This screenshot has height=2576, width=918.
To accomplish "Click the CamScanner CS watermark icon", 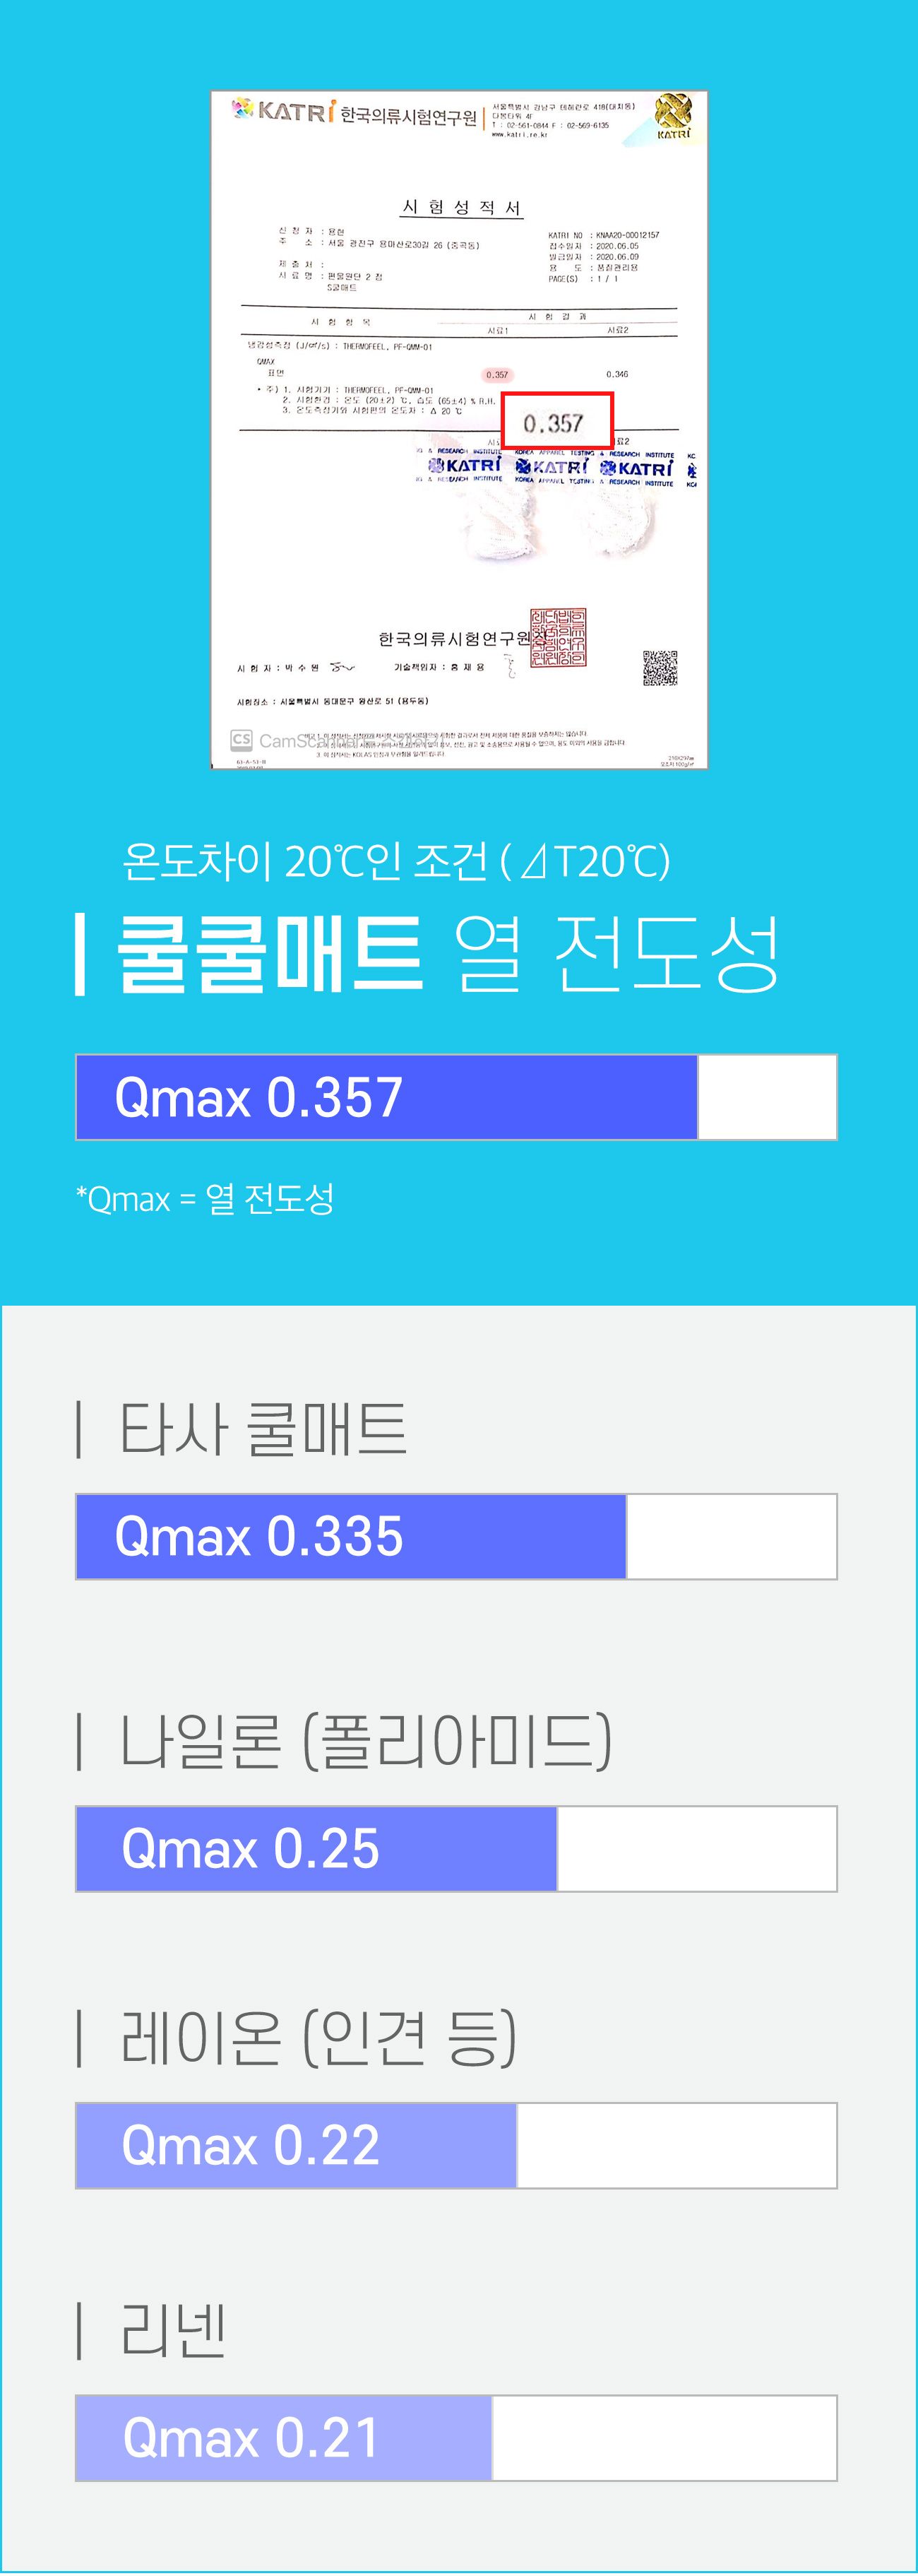I will 241,740.
